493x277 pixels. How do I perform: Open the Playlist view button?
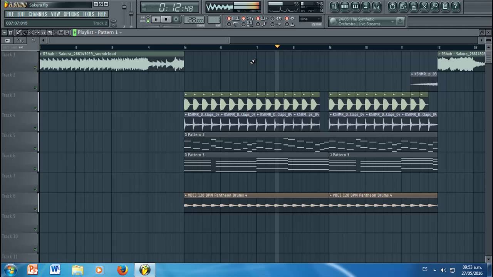(x=334, y=6)
